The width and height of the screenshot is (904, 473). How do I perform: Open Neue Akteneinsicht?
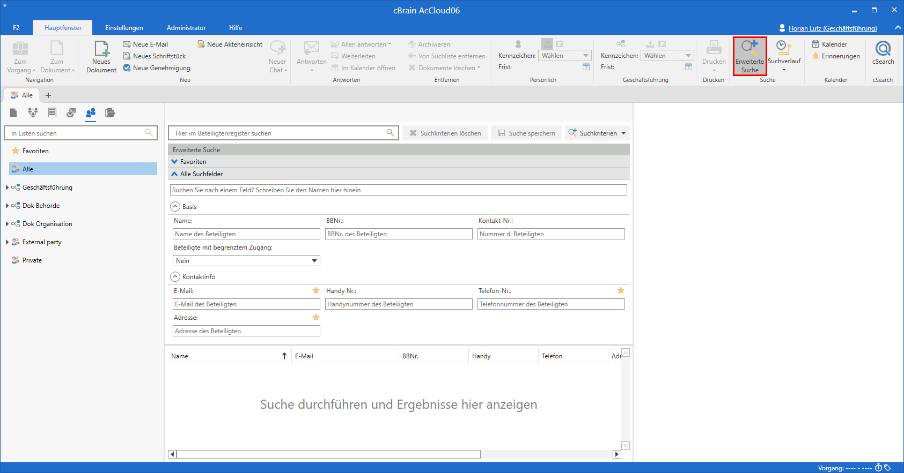[230, 44]
